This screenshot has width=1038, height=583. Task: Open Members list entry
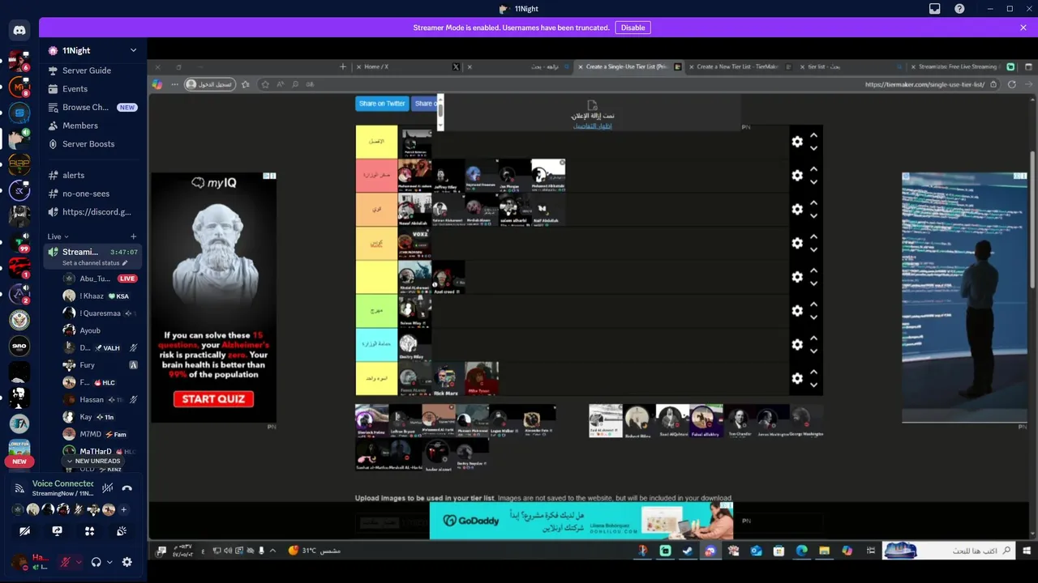click(93, 126)
